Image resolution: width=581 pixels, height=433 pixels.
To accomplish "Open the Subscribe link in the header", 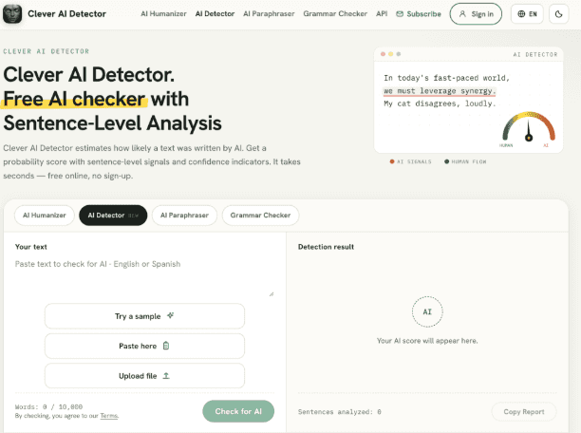I will [x=419, y=14].
